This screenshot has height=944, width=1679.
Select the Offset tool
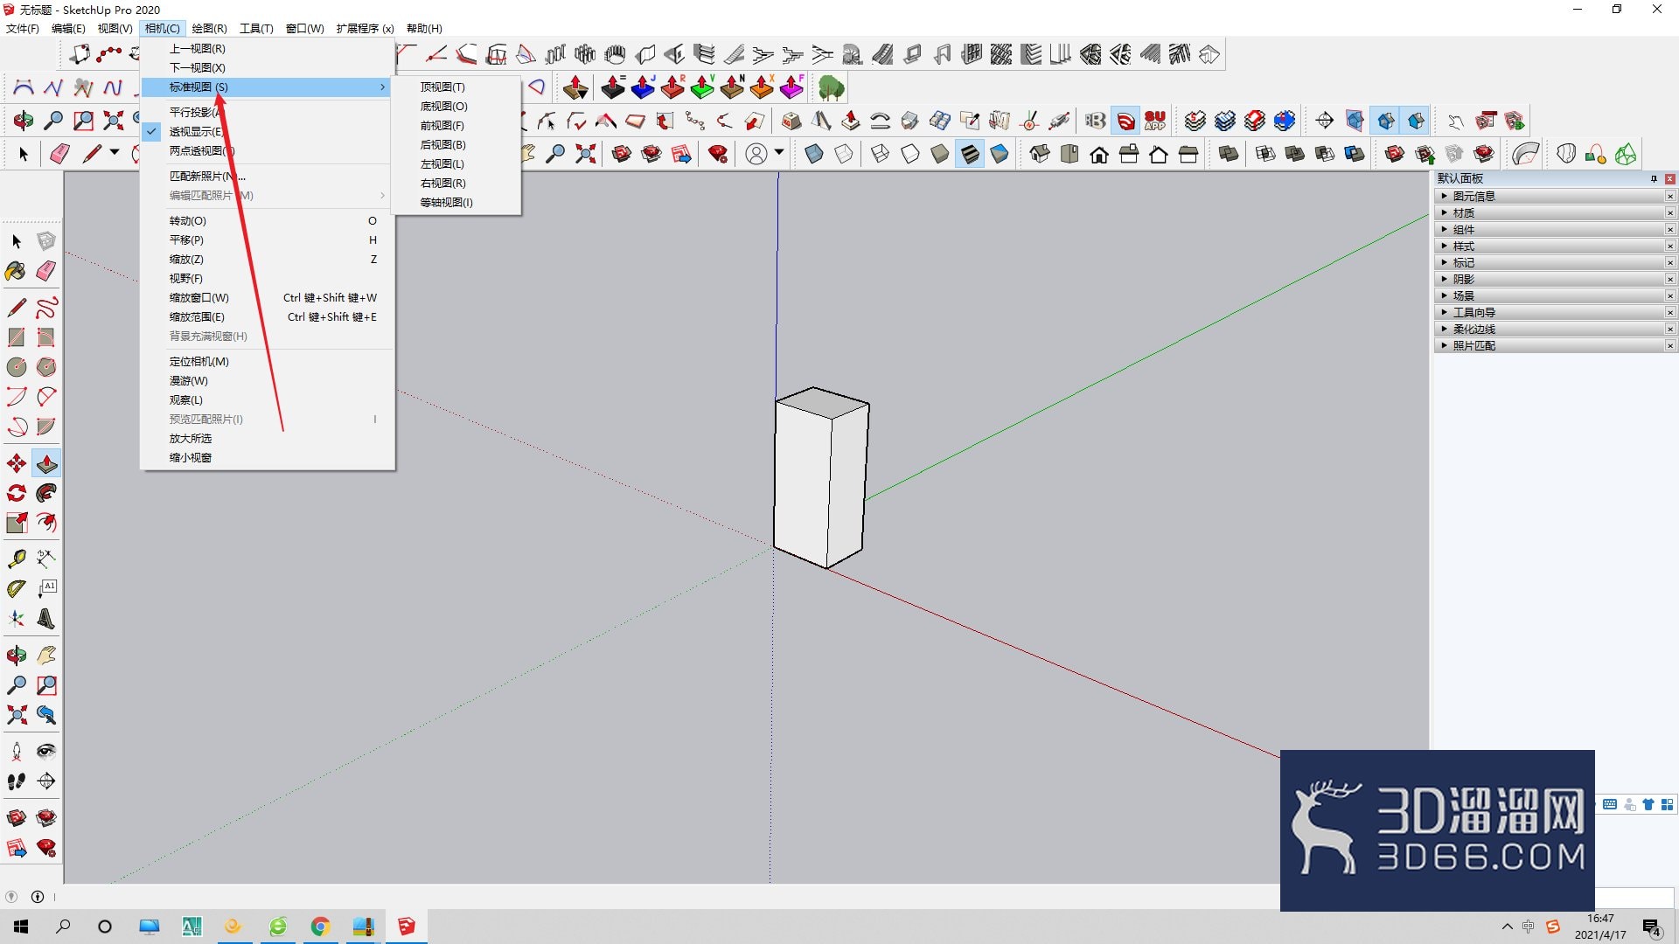tap(46, 523)
